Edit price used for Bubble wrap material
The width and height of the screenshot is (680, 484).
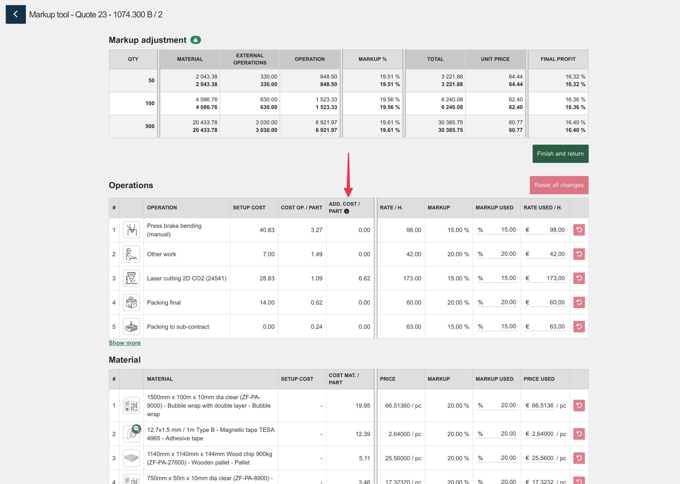(x=542, y=405)
